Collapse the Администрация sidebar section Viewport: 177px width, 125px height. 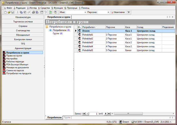[23, 48]
